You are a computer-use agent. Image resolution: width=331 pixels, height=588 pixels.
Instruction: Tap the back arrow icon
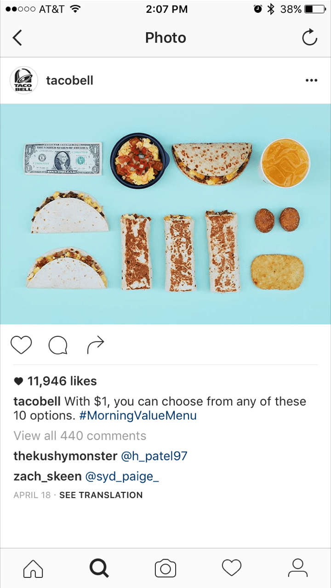pyautogui.click(x=17, y=38)
